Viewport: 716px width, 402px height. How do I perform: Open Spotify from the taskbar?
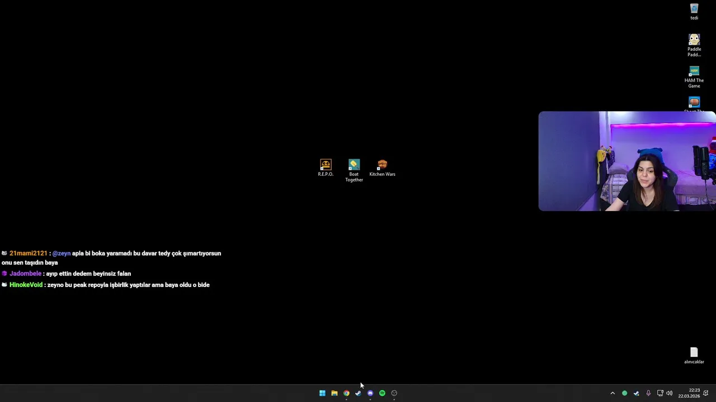coord(382,393)
